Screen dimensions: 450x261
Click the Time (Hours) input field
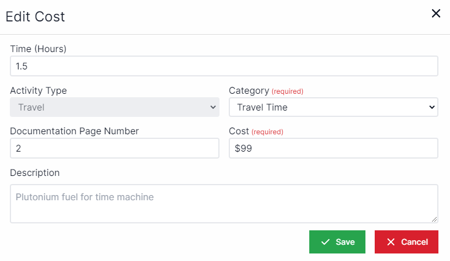click(224, 66)
